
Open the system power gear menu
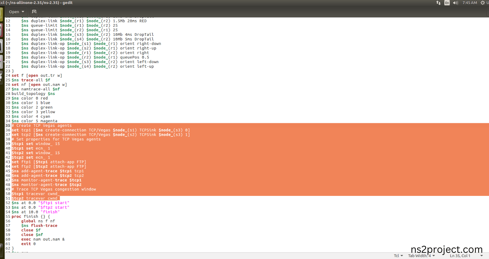pos(482,3)
